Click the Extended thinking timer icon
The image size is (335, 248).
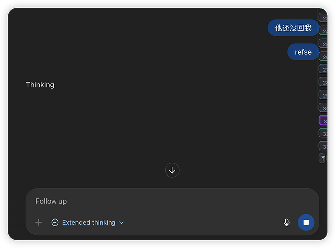(55, 222)
